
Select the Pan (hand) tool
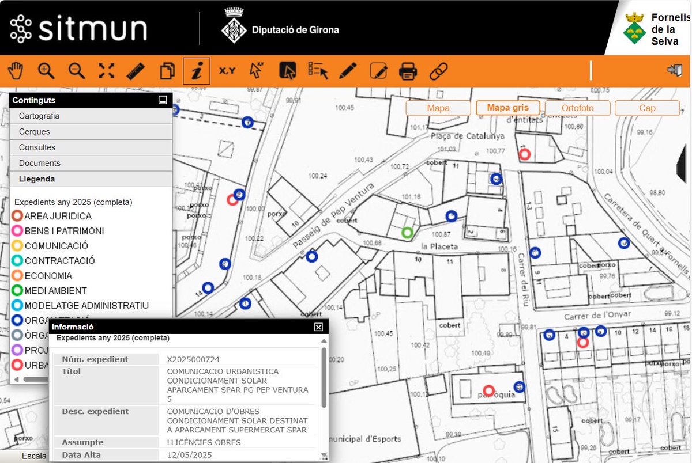click(16, 71)
